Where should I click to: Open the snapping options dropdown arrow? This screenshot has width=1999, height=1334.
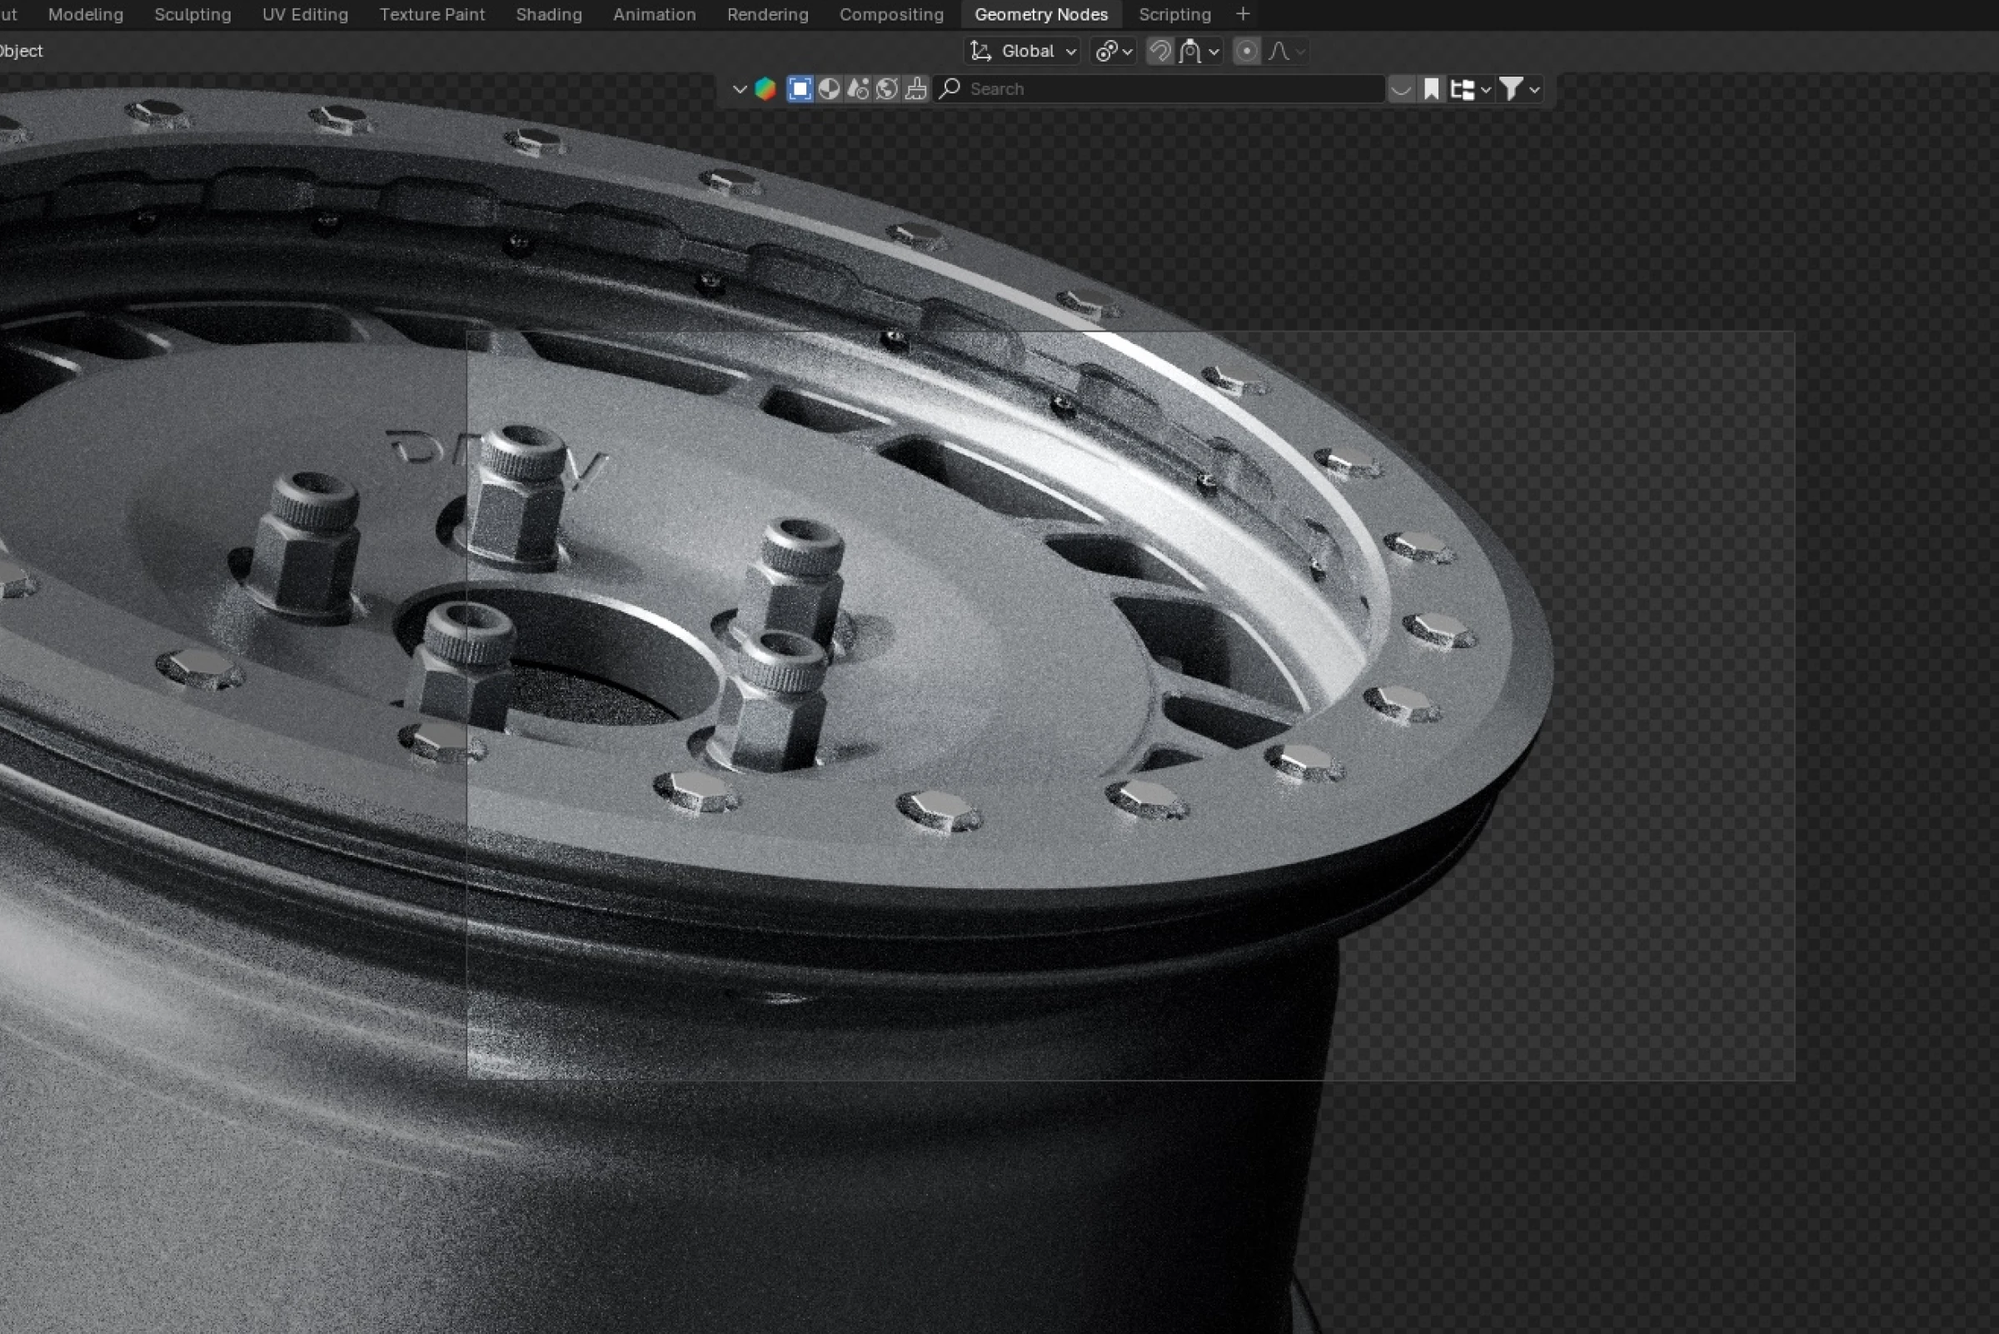click(x=1214, y=51)
